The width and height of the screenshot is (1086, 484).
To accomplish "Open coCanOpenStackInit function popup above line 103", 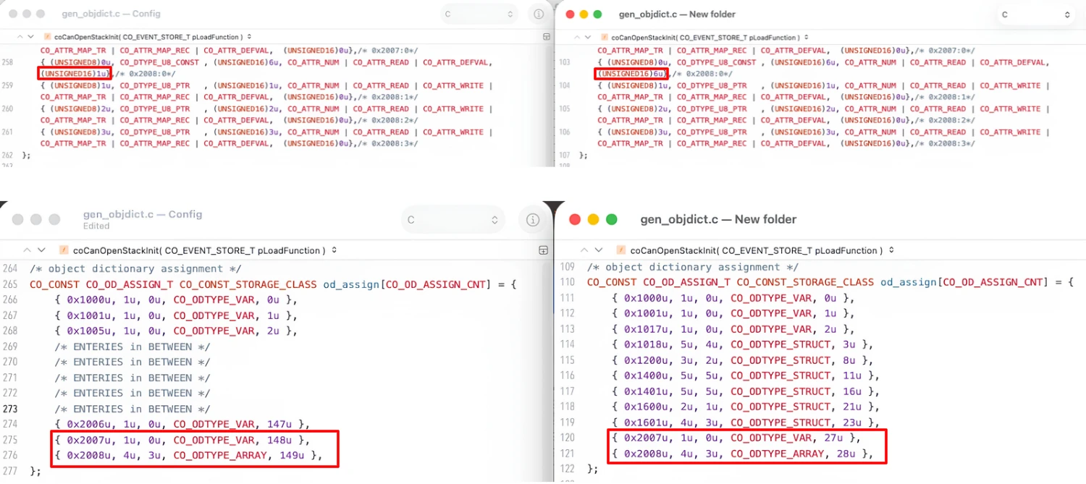I will click(704, 37).
